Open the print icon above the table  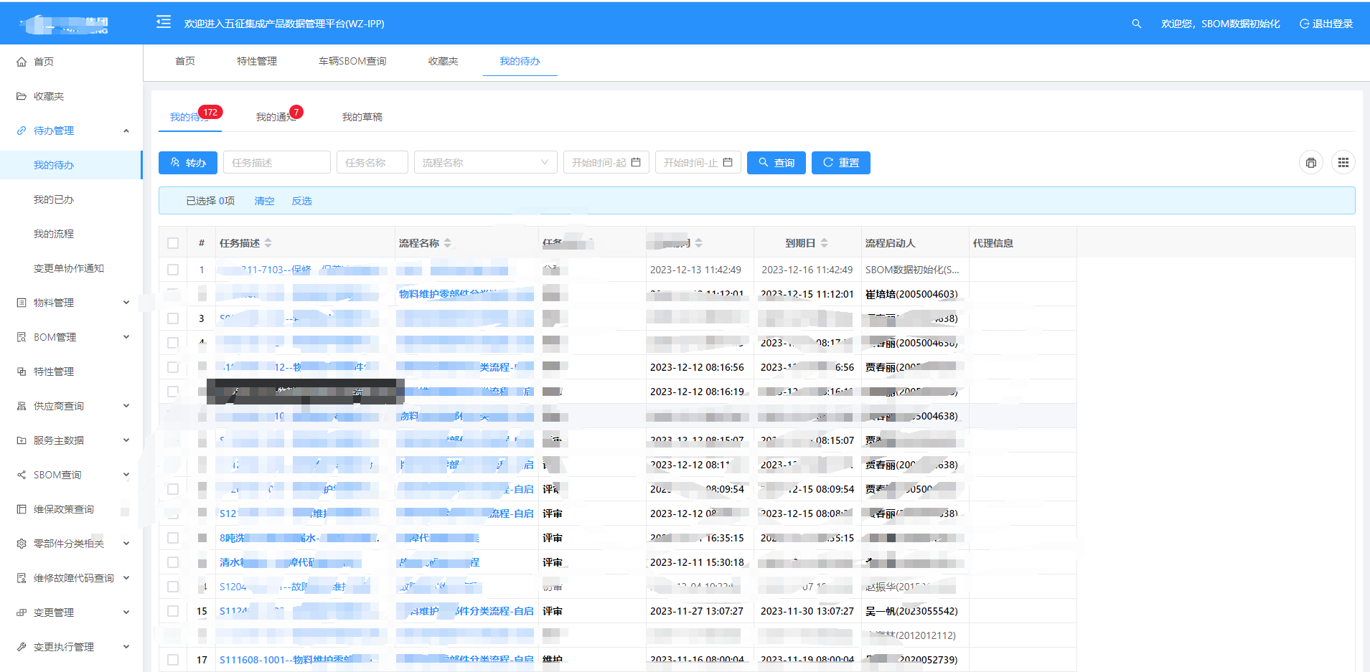pos(1310,163)
